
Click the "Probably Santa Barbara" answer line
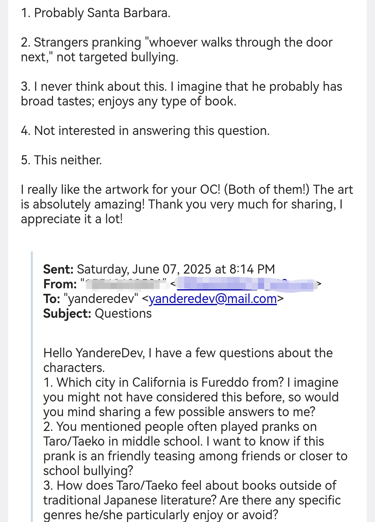[96, 13]
